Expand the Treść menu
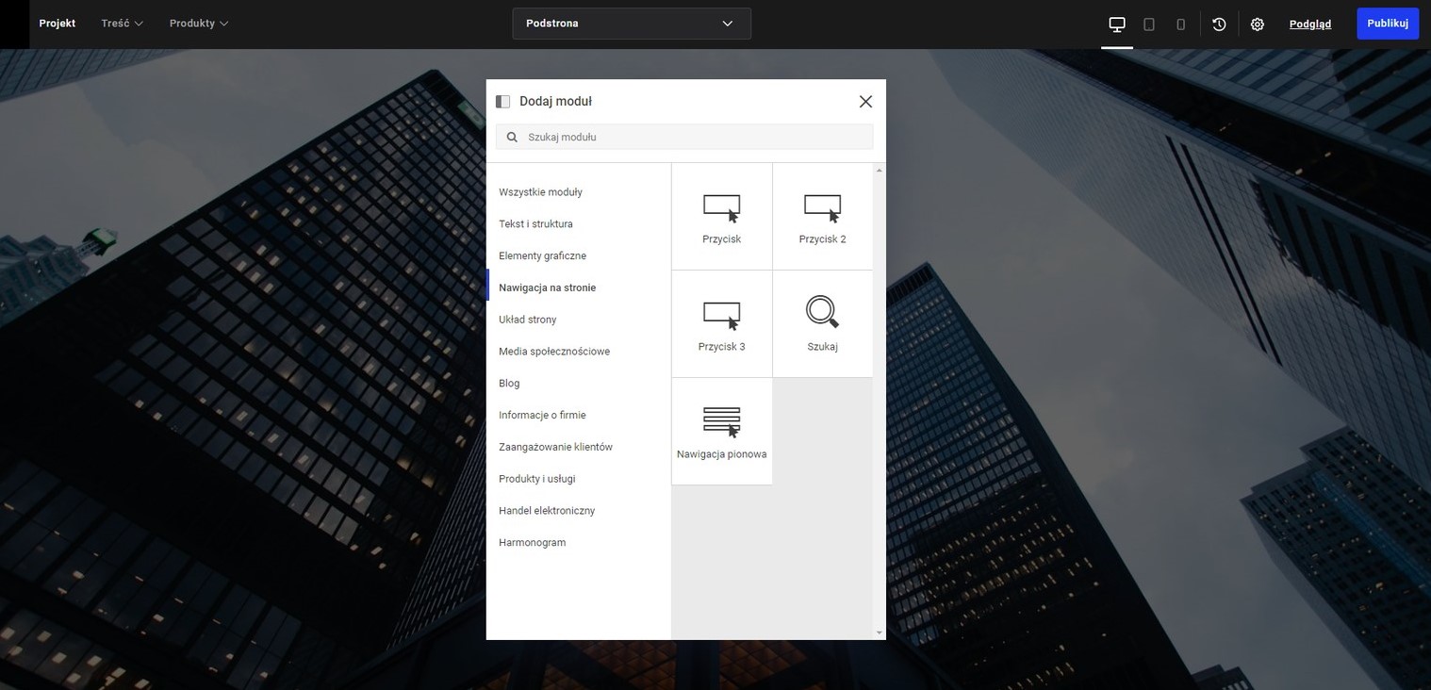Viewport: 1431px width, 690px height. 123,24
